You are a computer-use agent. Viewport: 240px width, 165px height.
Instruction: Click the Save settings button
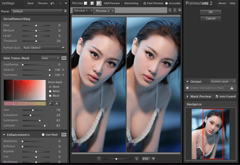click(30, 3)
